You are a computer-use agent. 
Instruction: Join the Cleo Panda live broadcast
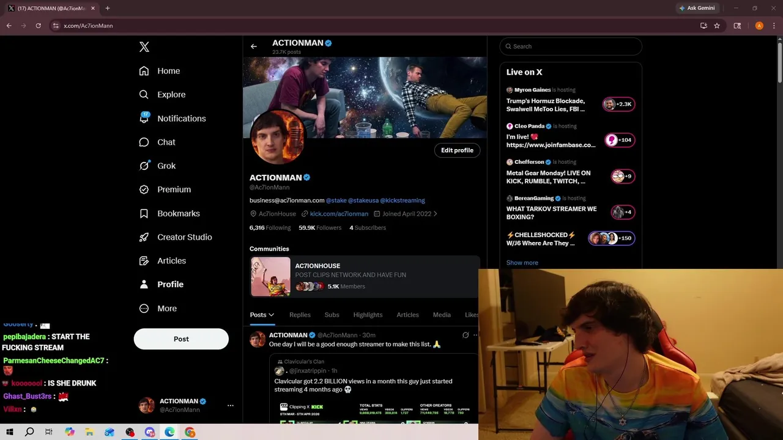click(571, 136)
